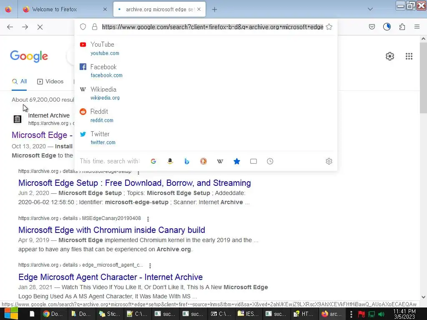
Task: Choose the Twitter suggestion
Action: (206, 138)
